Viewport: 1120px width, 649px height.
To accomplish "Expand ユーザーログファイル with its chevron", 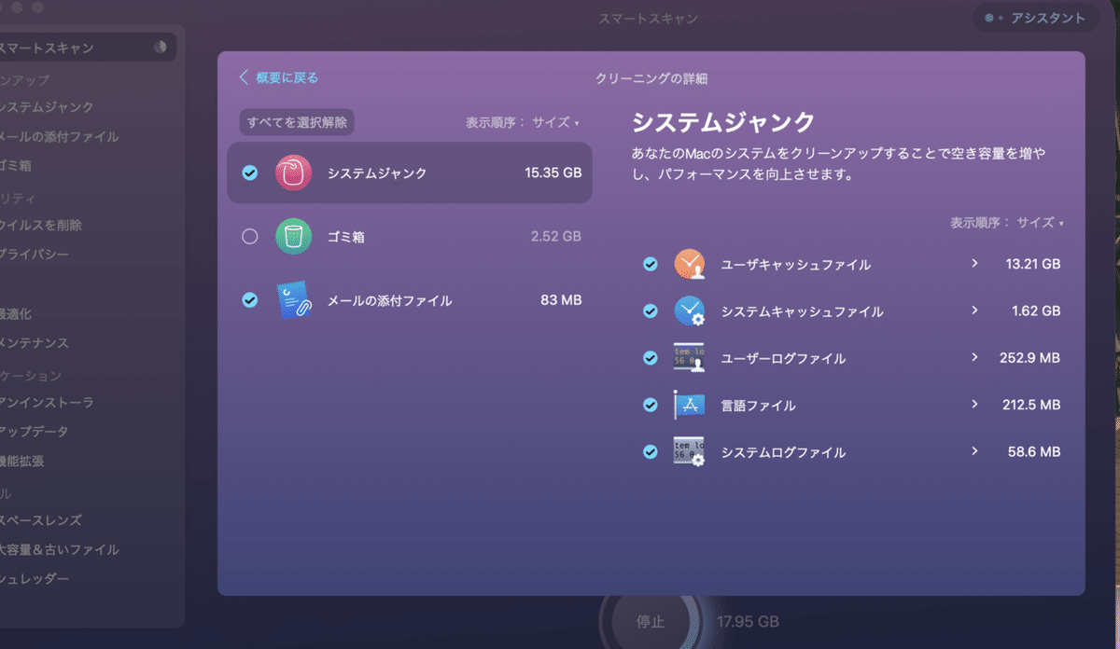I will click(x=974, y=357).
